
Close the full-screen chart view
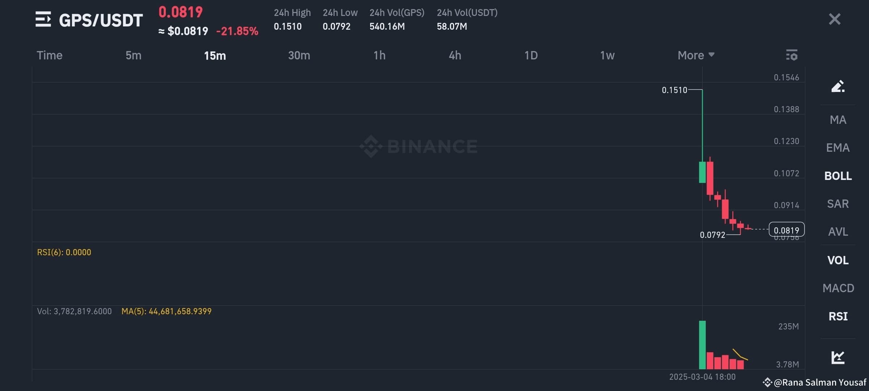[x=835, y=19]
